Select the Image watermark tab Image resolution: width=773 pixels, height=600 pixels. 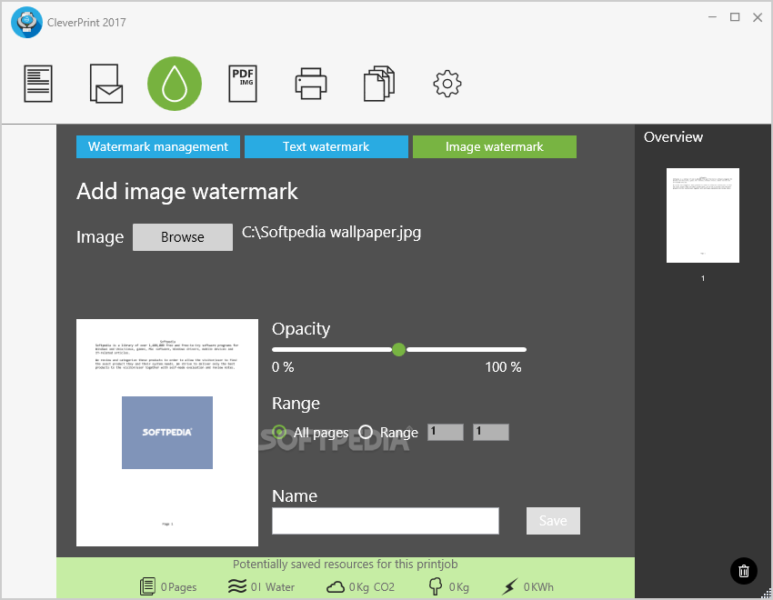point(495,146)
